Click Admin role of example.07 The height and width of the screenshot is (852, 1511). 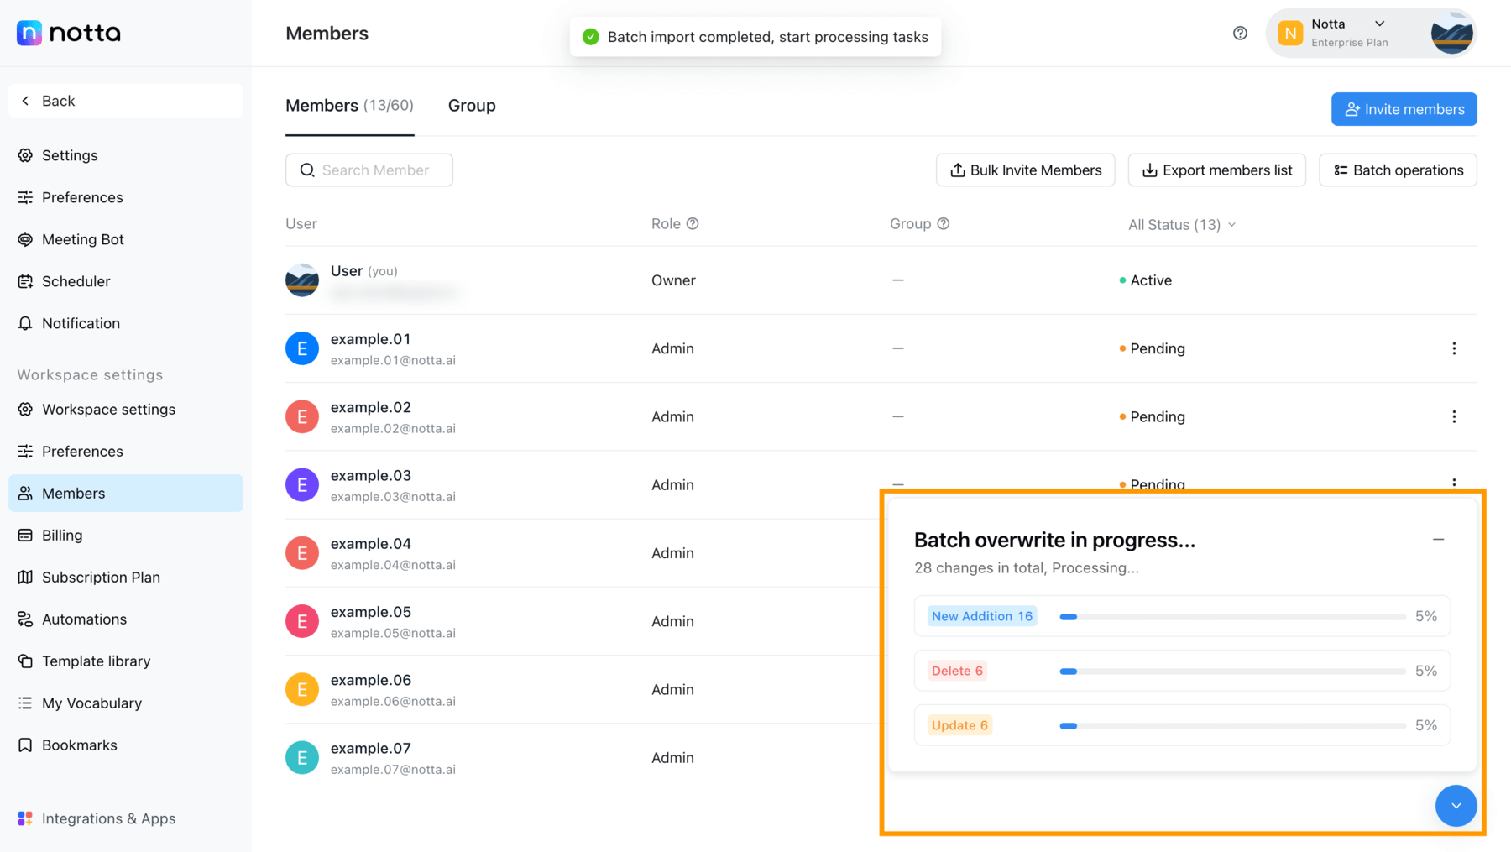pos(672,757)
